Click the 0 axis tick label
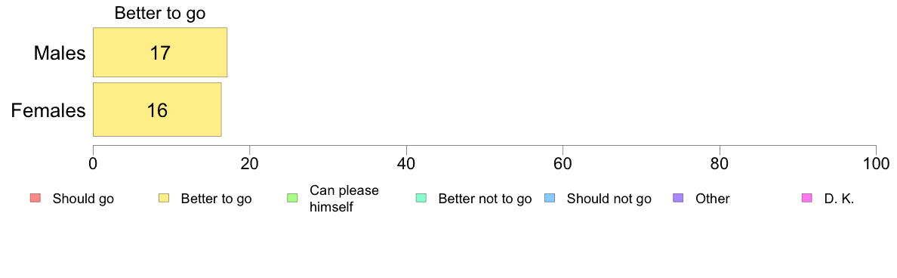This screenshot has height=278, width=897. 93,164
